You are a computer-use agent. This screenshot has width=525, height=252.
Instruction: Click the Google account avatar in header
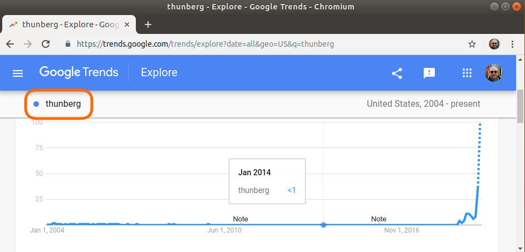(x=494, y=73)
